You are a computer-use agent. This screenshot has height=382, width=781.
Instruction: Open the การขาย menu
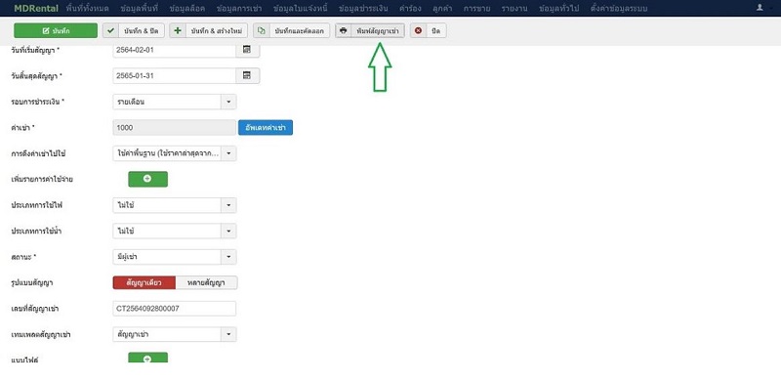pos(476,9)
